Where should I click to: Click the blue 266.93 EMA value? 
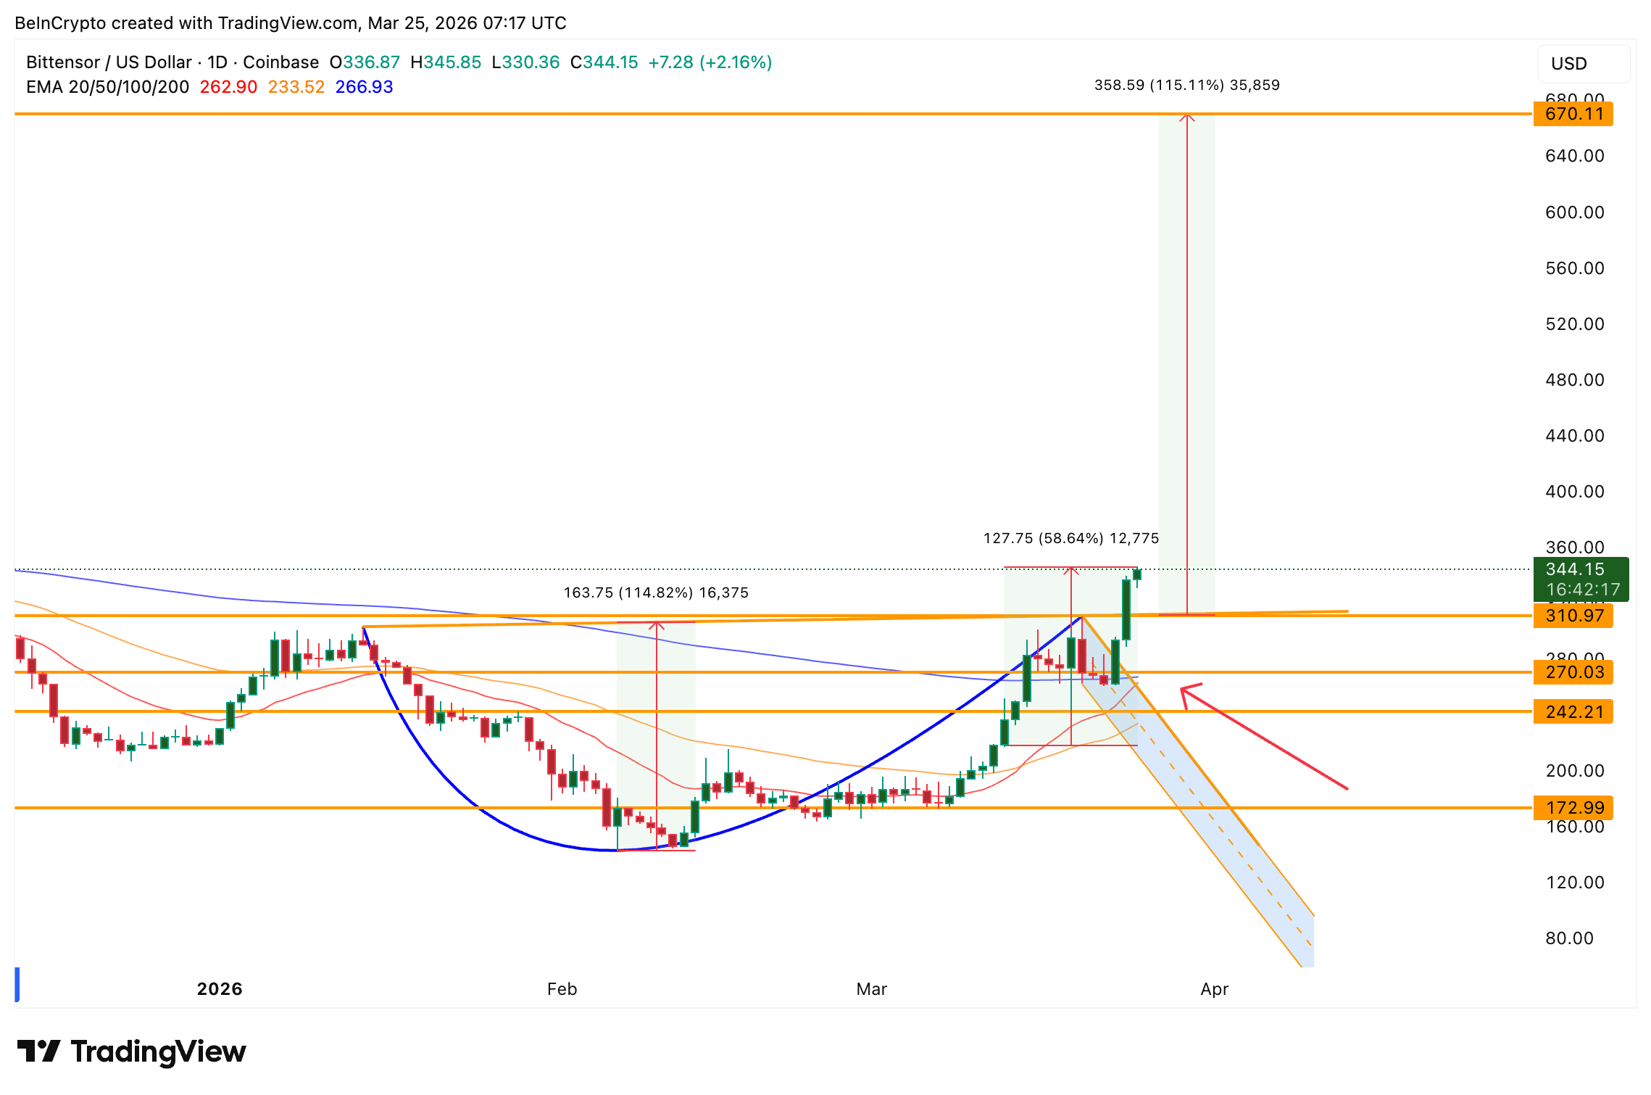(364, 87)
